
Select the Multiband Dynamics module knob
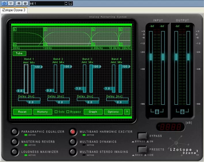73,142
